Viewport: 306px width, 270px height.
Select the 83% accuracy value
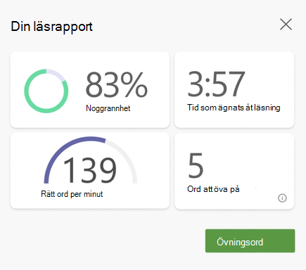tap(117, 84)
